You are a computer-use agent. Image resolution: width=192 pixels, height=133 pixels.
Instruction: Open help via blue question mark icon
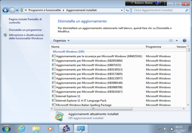coord(184,41)
